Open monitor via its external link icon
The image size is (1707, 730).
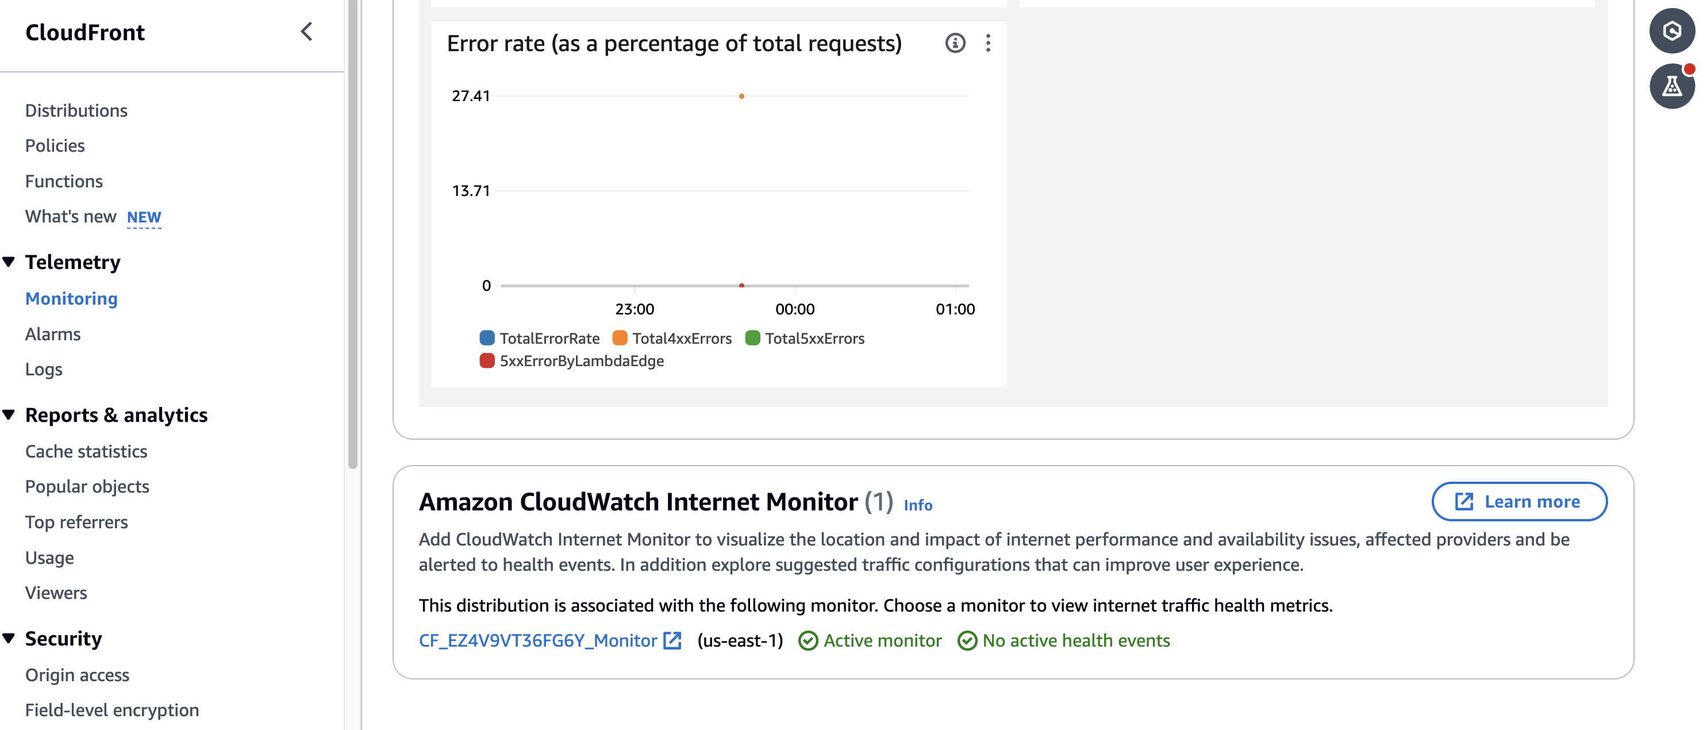[x=672, y=640]
